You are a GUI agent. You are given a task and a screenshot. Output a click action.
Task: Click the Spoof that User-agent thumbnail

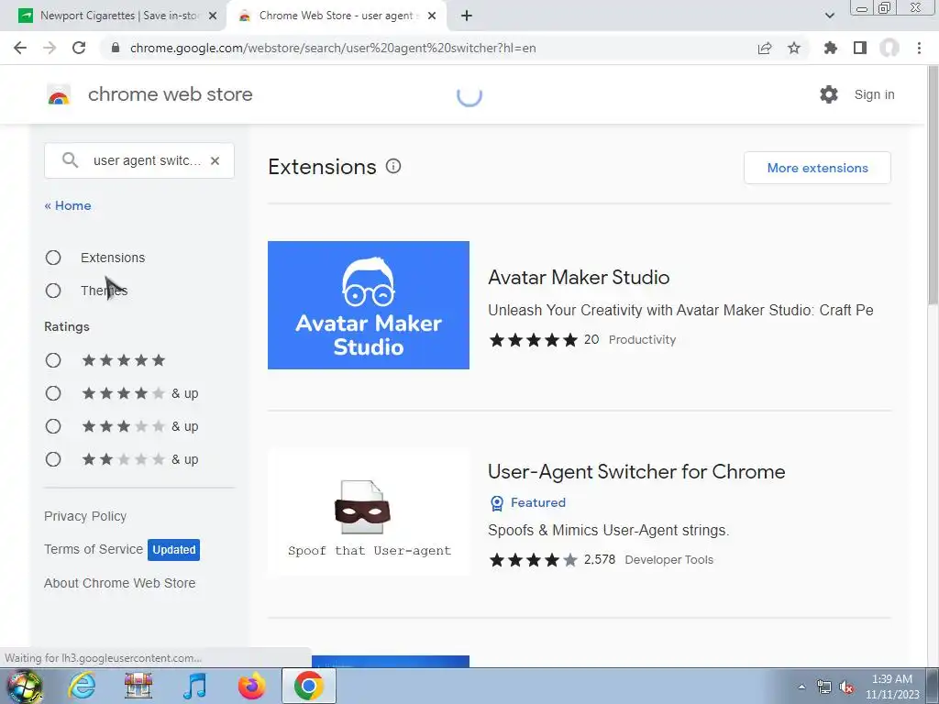(369, 512)
